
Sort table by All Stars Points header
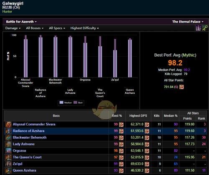[x=187, y=118]
